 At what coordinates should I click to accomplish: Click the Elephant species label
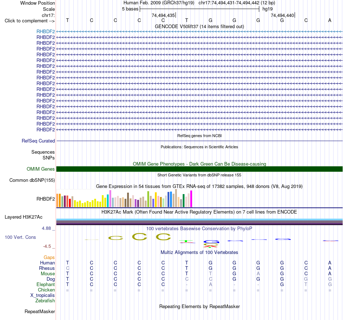(45, 284)
